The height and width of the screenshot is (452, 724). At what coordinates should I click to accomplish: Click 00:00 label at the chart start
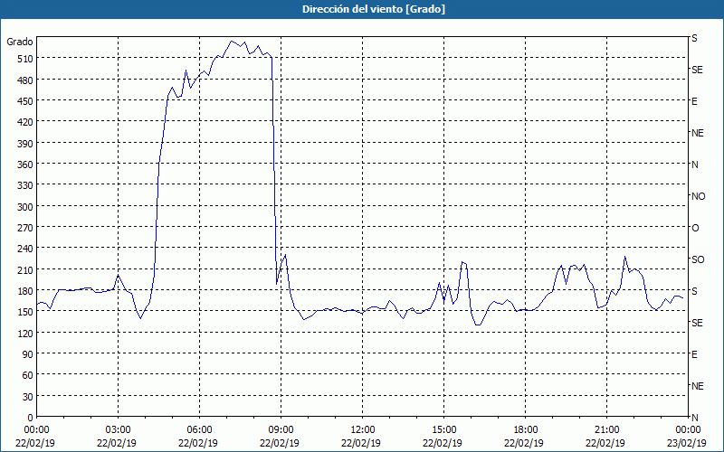(36, 430)
